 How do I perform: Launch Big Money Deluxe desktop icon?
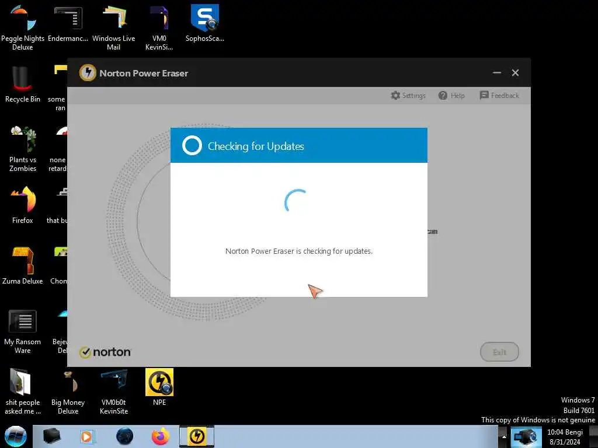[x=68, y=392]
